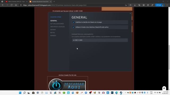Open browser home page icon
170x95 pixels.
pyautogui.click(x=16, y=5)
